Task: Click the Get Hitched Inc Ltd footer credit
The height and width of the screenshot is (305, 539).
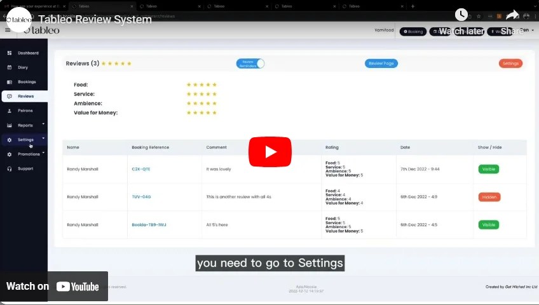Action: click(521, 287)
